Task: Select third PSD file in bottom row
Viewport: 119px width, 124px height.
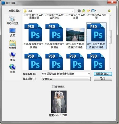Action: coord(75,61)
